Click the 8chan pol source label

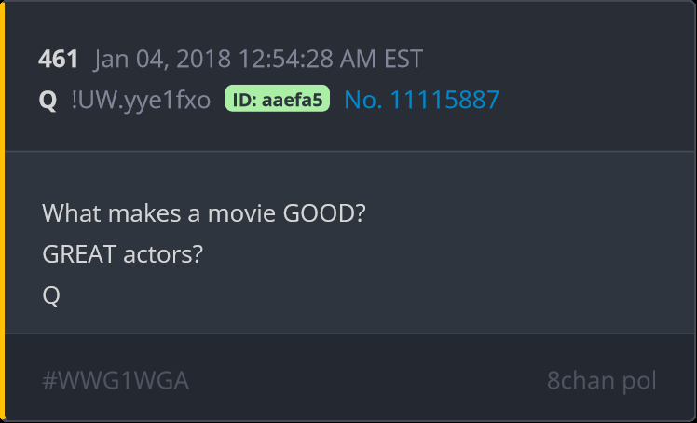(x=601, y=381)
